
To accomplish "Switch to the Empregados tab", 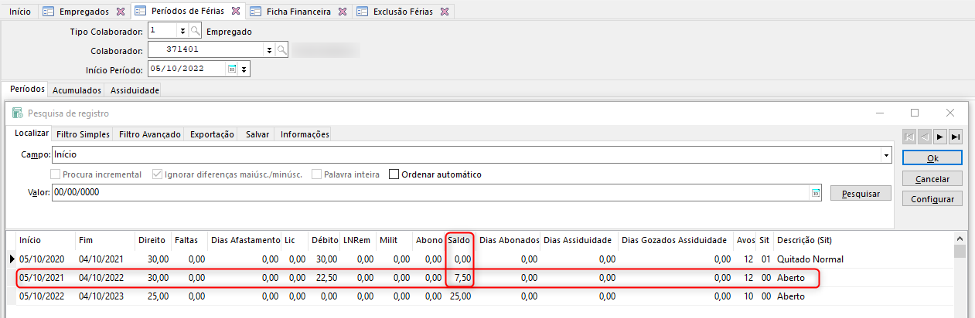I will click(x=84, y=12).
